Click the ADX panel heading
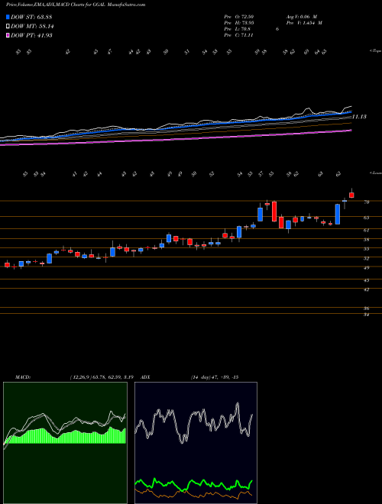The height and width of the screenshot is (504, 382). [x=146, y=377]
